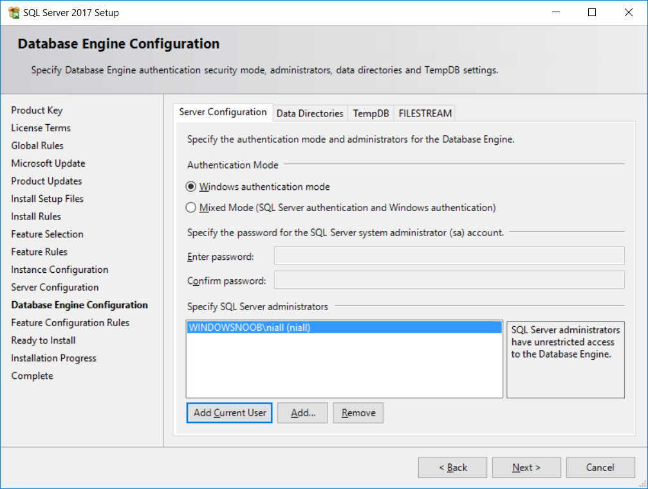Click the Remove button
Viewport: 648px width, 489px height.
[x=358, y=413]
